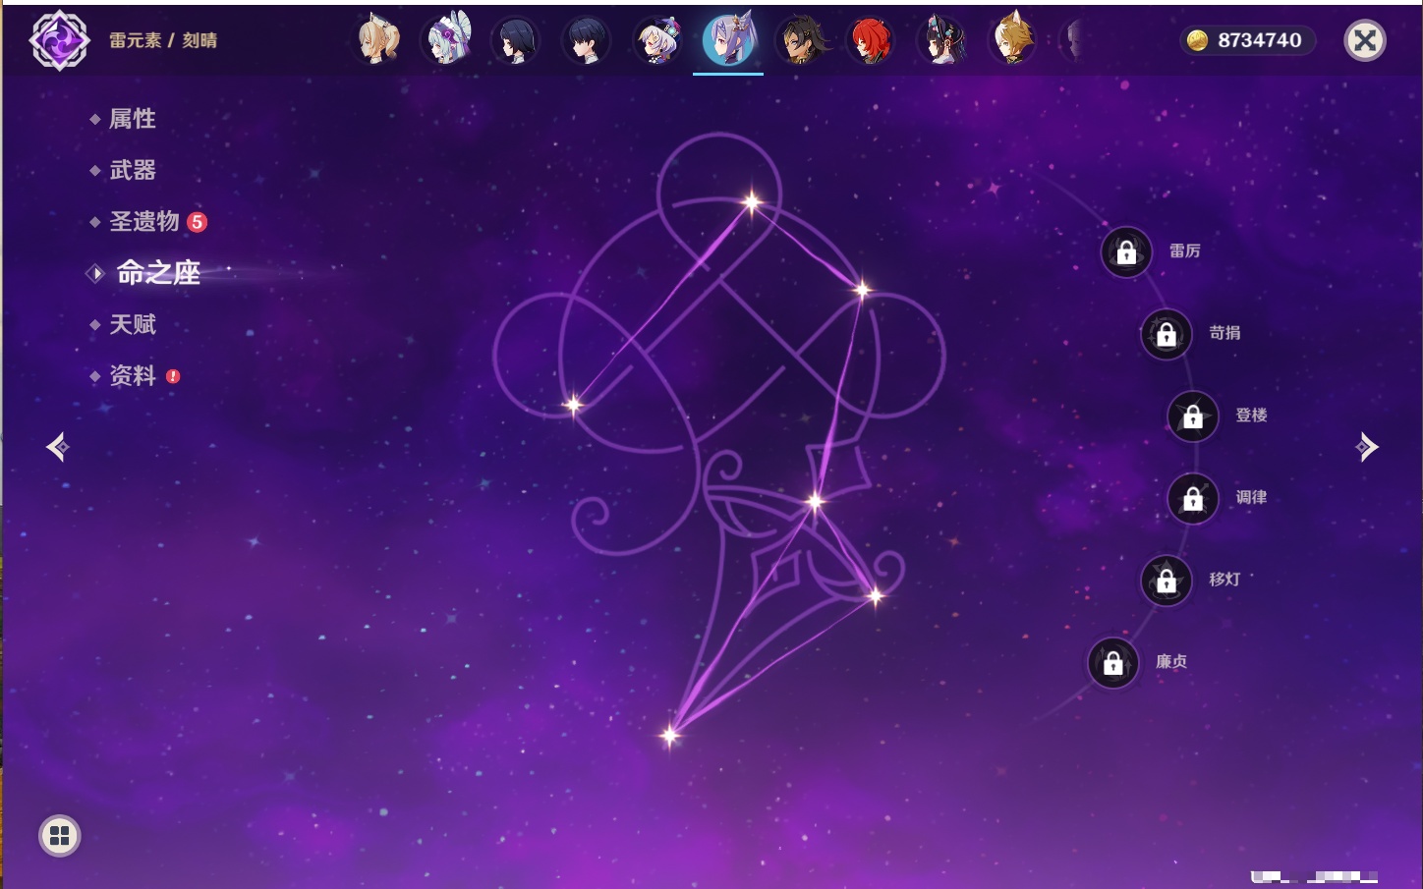Click the red alert badge beside 资料
The height and width of the screenshot is (889, 1423).
(x=173, y=376)
